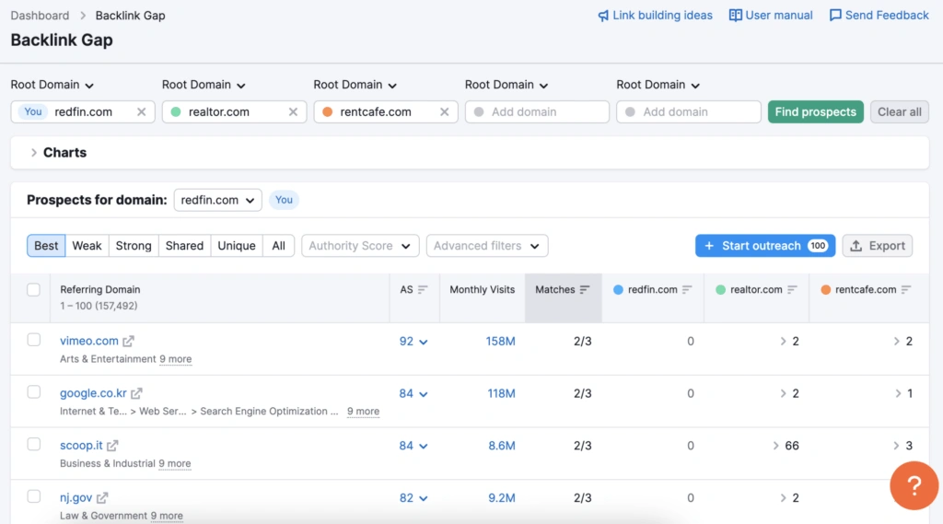This screenshot has height=524, width=943.
Task: Click the Matches column sort icon
Action: pos(585,290)
